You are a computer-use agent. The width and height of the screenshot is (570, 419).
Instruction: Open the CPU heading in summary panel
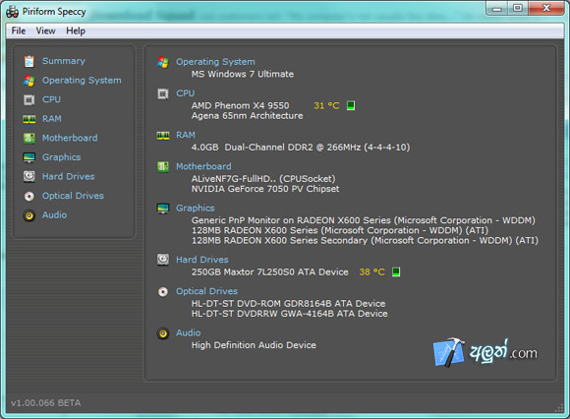pyautogui.click(x=186, y=93)
